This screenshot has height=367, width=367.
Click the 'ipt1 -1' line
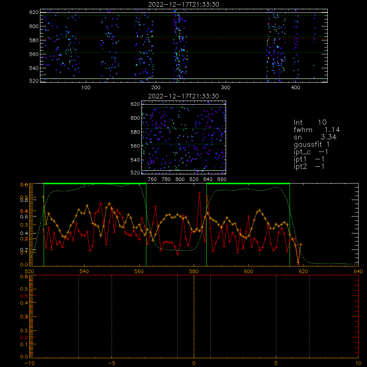(x=309, y=159)
